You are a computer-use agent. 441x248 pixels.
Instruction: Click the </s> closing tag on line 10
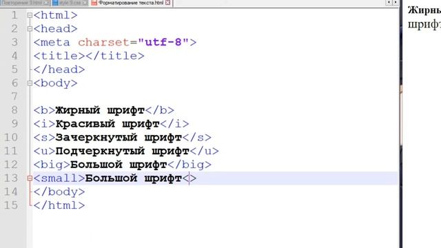pos(197,138)
